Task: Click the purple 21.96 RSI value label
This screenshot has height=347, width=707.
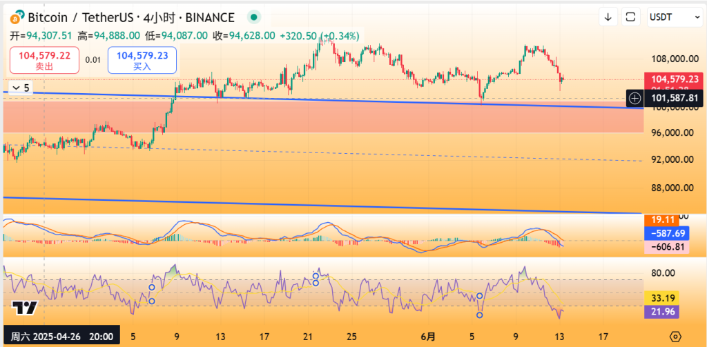Action: [x=661, y=312]
